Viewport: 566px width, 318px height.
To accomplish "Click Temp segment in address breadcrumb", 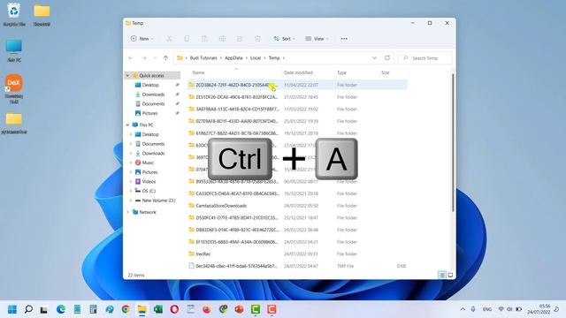I will (x=274, y=58).
